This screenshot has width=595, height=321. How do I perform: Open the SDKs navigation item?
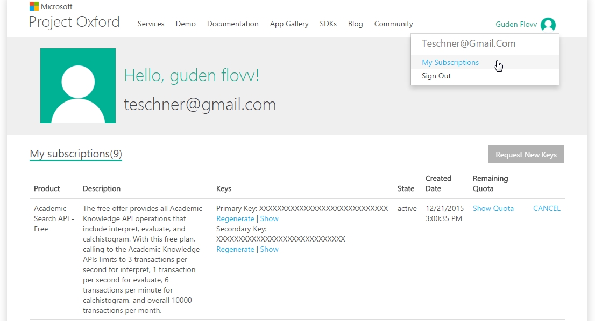click(328, 24)
